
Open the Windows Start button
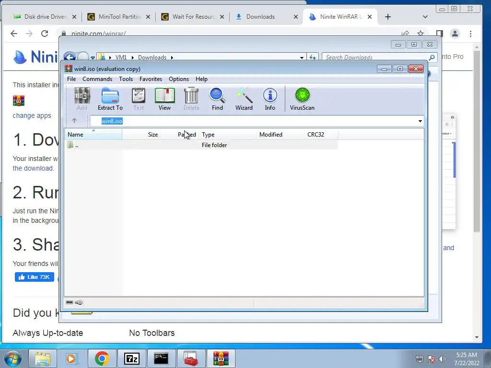(12, 358)
